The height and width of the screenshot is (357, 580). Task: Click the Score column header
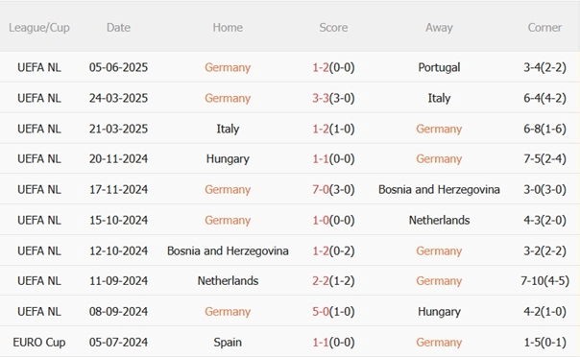click(x=333, y=27)
